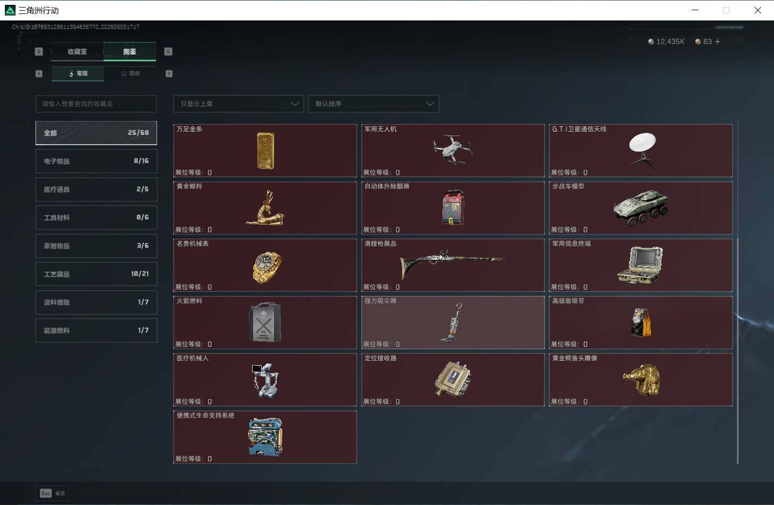Select the military drone item image
This screenshot has height=505, width=774.
coord(453,148)
